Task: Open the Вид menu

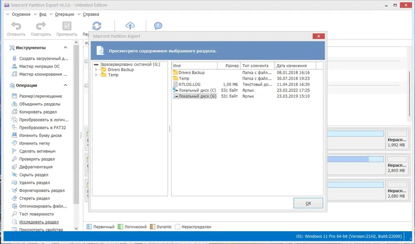Action: (x=43, y=14)
